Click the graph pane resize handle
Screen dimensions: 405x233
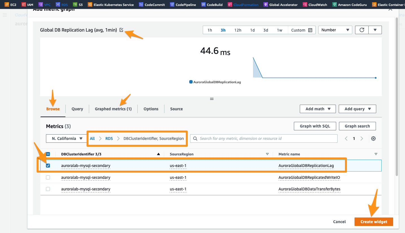coord(212,99)
